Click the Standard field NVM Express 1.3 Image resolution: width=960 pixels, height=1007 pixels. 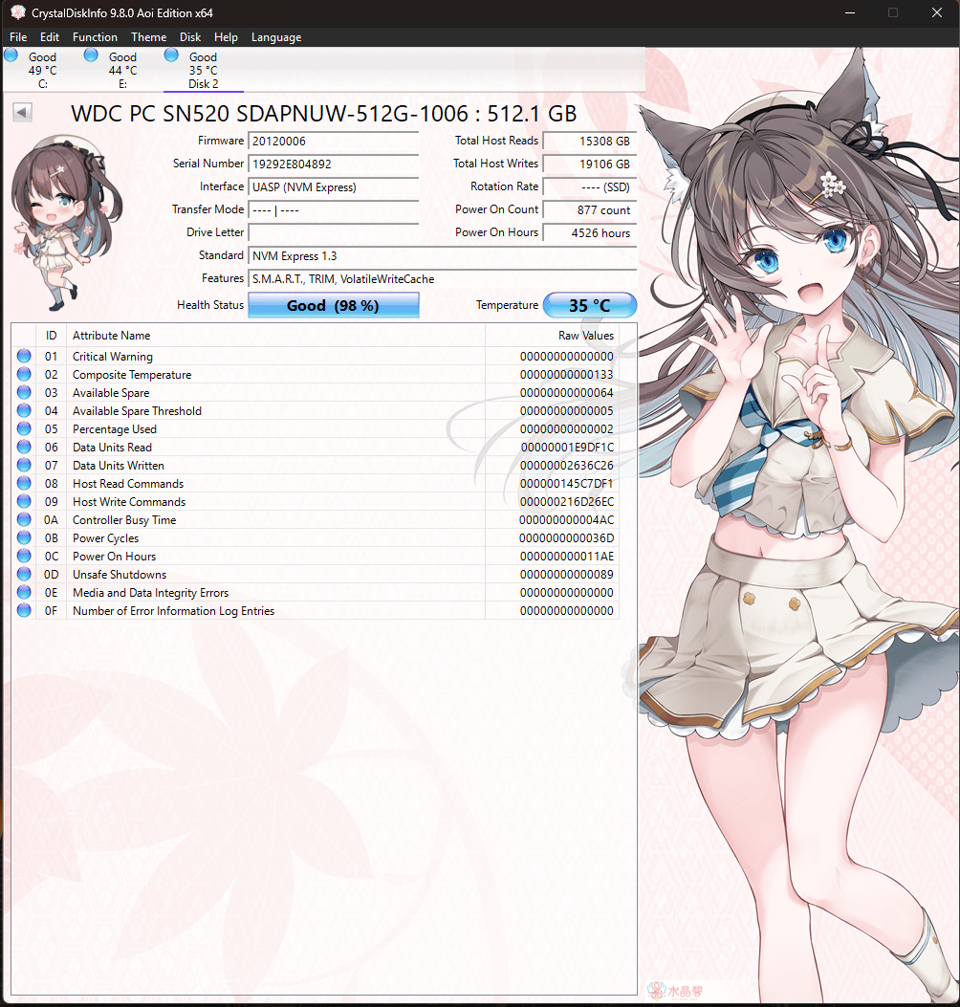(x=443, y=255)
